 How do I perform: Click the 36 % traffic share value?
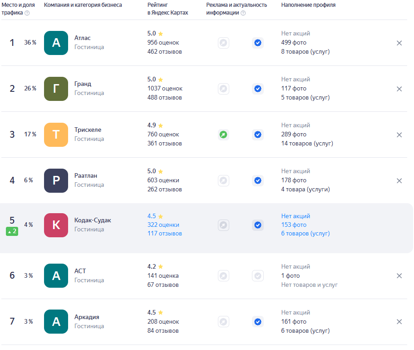click(x=30, y=43)
